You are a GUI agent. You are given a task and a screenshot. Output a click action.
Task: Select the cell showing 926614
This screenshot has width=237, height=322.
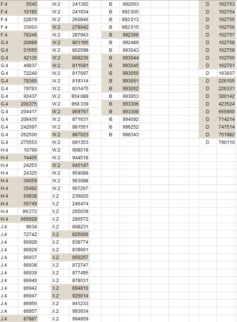point(79,296)
